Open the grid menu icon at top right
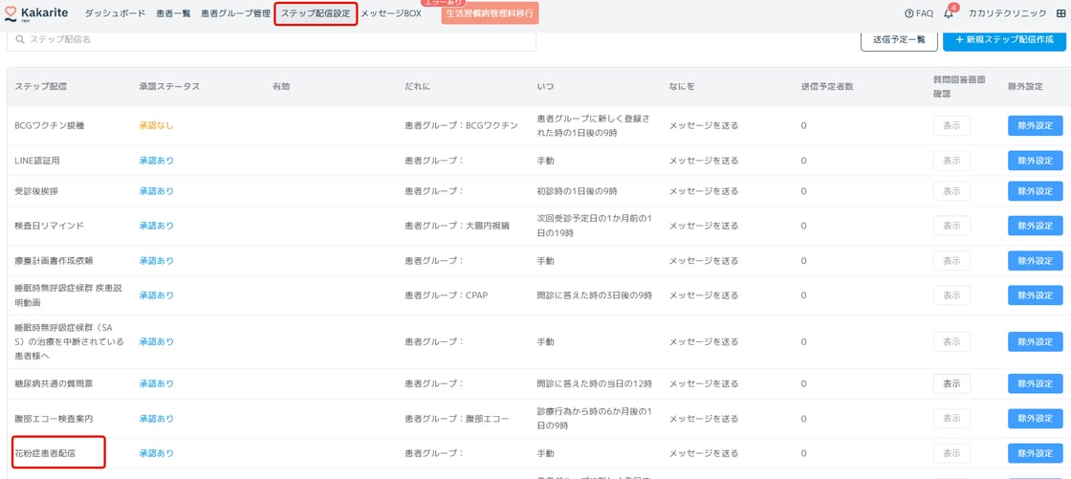The image size is (1071, 479). (1060, 14)
